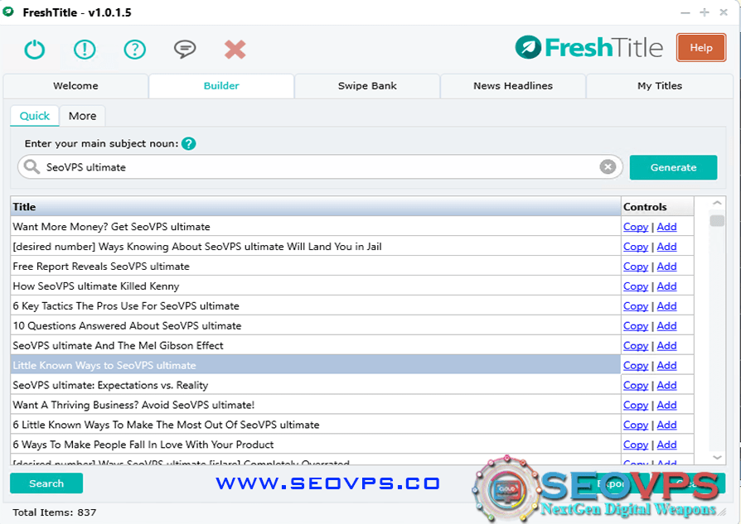Click the FreshTitle logo

(x=588, y=47)
